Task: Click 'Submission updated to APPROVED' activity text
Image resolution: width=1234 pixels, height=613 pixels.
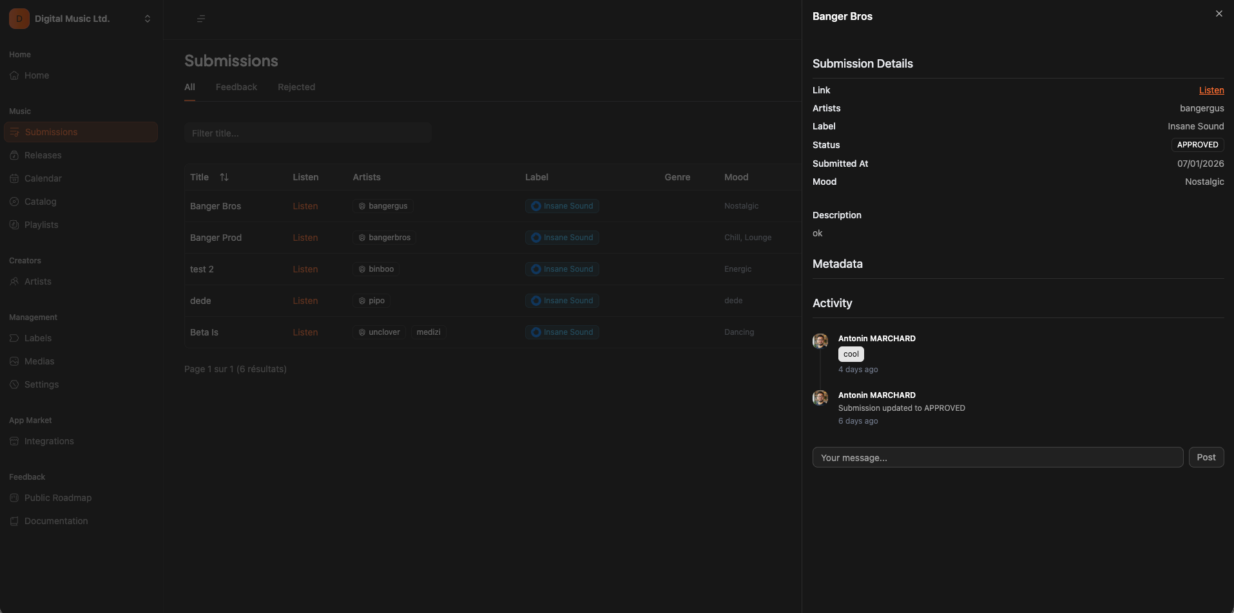Action: click(901, 408)
